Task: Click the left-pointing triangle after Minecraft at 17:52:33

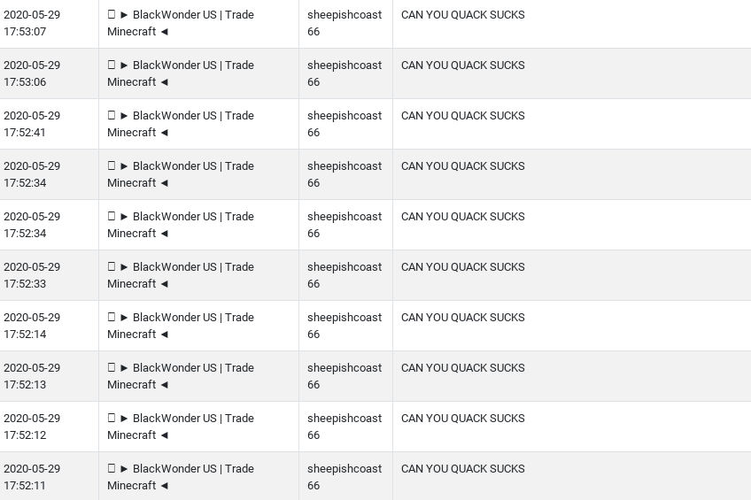Action: tap(165, 284)
